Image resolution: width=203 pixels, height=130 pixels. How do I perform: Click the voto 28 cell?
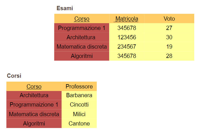point(169,56)
